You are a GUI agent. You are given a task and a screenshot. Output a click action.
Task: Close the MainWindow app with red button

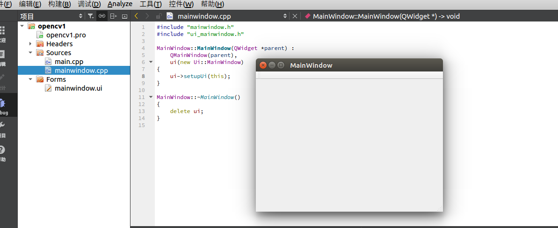click(263, 65)
